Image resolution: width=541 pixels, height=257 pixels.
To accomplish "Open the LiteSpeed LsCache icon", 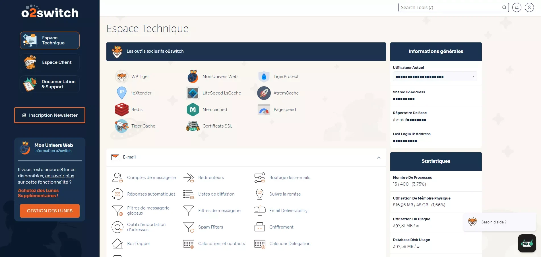I will (x=193, y=93).
